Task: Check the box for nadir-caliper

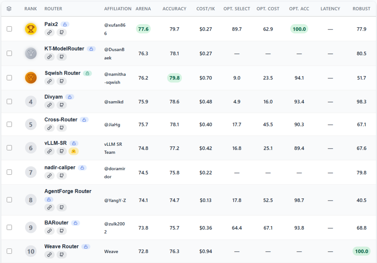Action: click(9, 172)
